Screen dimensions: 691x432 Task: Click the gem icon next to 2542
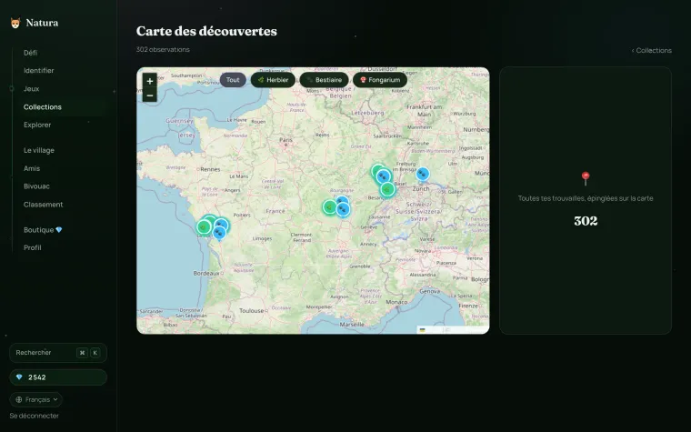click(x=19, y=377)
